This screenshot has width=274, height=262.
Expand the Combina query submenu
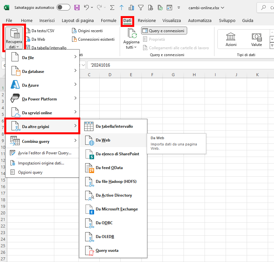[43, 141]
